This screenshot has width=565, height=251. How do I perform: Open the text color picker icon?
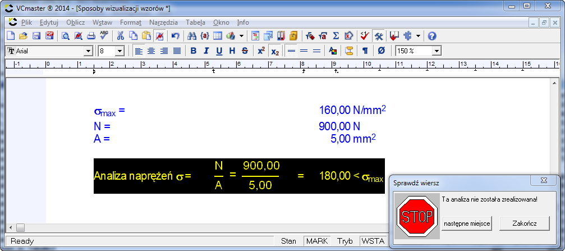tap(333, 51)
